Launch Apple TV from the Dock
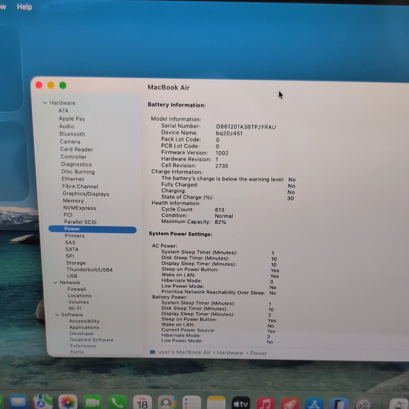The height and width of the screenshot is (409, 409). [x=241, y=403]
